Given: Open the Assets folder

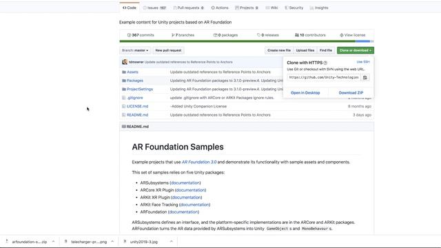Looking at the screenshot, I should pos(132,72).
